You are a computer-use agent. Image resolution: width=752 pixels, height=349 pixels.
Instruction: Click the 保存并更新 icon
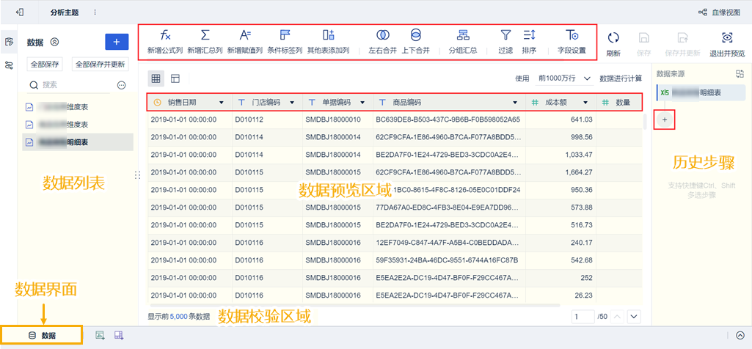tap(682, 44)
